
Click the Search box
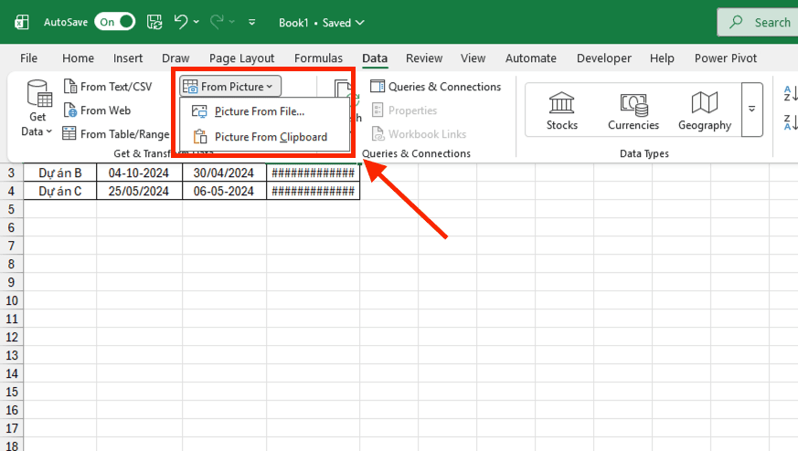[x=758, y=23]
